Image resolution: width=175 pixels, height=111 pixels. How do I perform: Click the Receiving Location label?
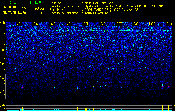(x=65, y=6)
